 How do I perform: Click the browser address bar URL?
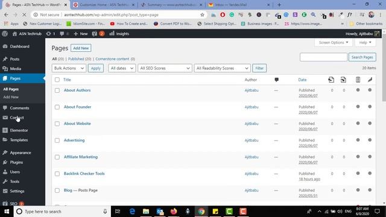point(111,14)
